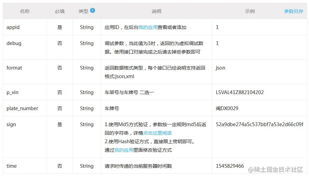
Task: Click String type in p_vin row
Action: click(87, 92)
